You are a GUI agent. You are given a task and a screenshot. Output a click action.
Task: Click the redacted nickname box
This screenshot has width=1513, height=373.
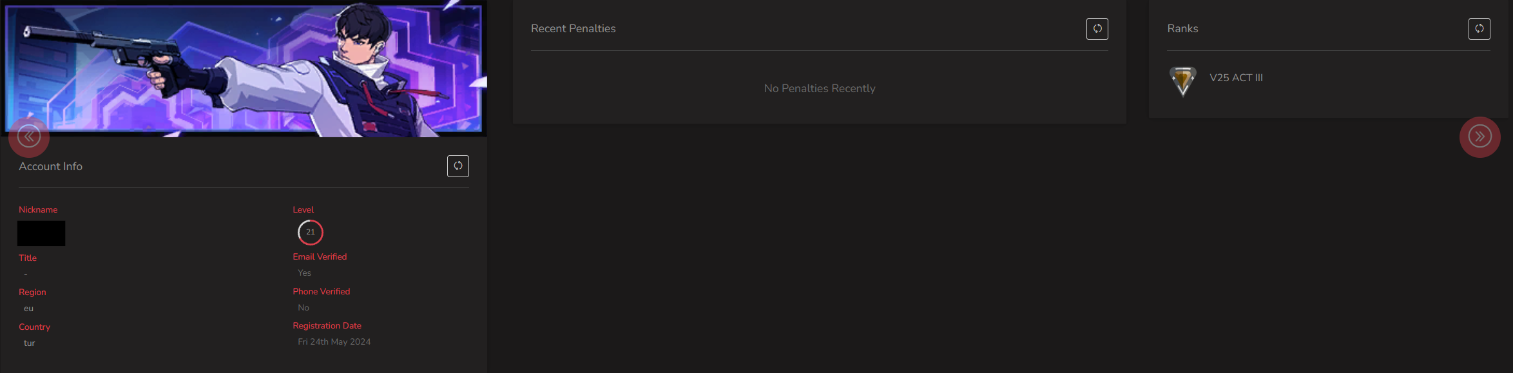[41, 233]
